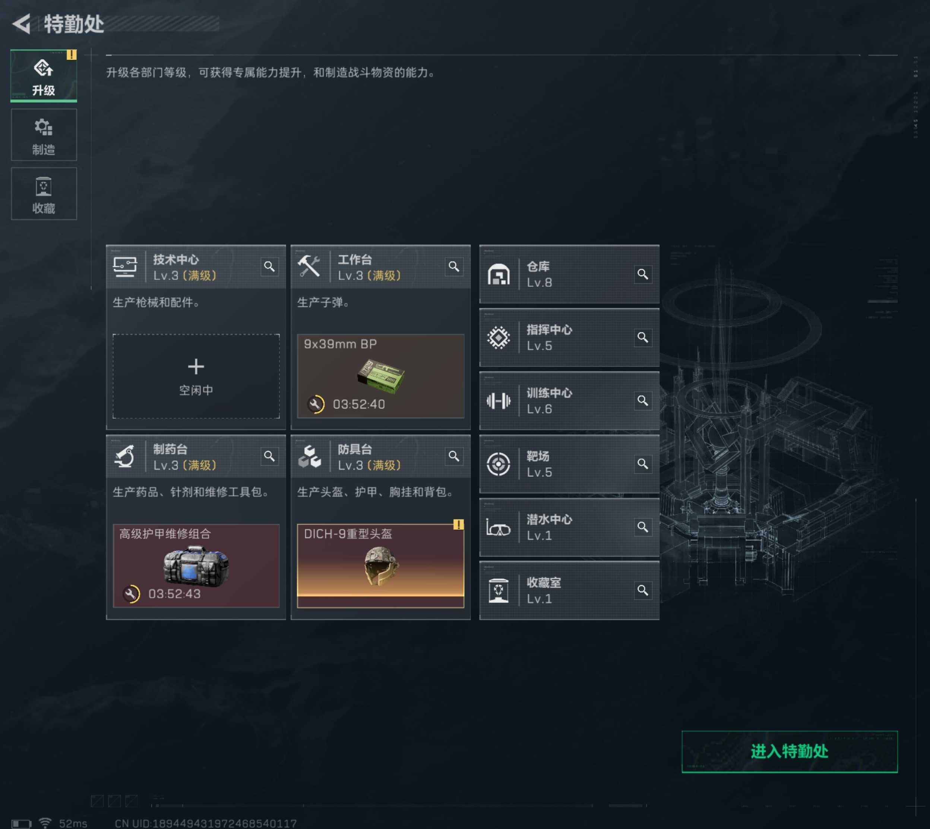Open the 防具台 magnifier icon
930x829 pixels.
pyautogui.click(x=454, y=456)
